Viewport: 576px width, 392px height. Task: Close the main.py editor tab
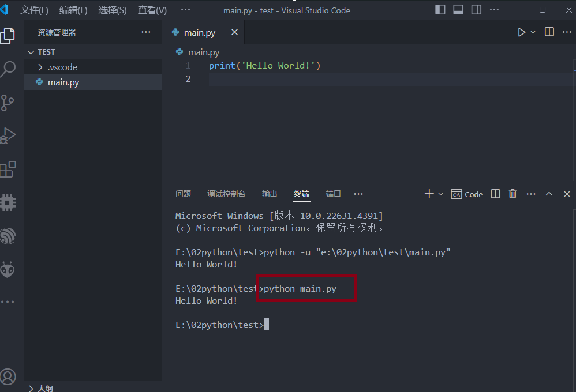pyautogui.click(x=234, y=32)
